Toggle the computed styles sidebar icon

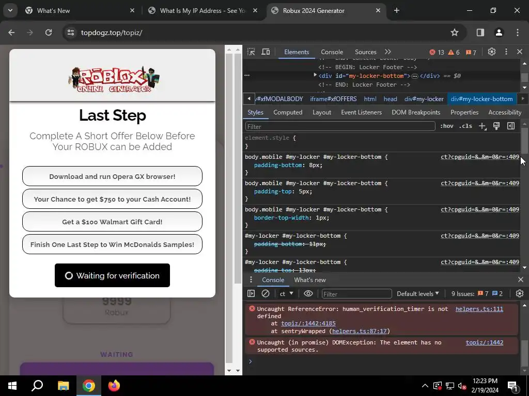point(511,126)
